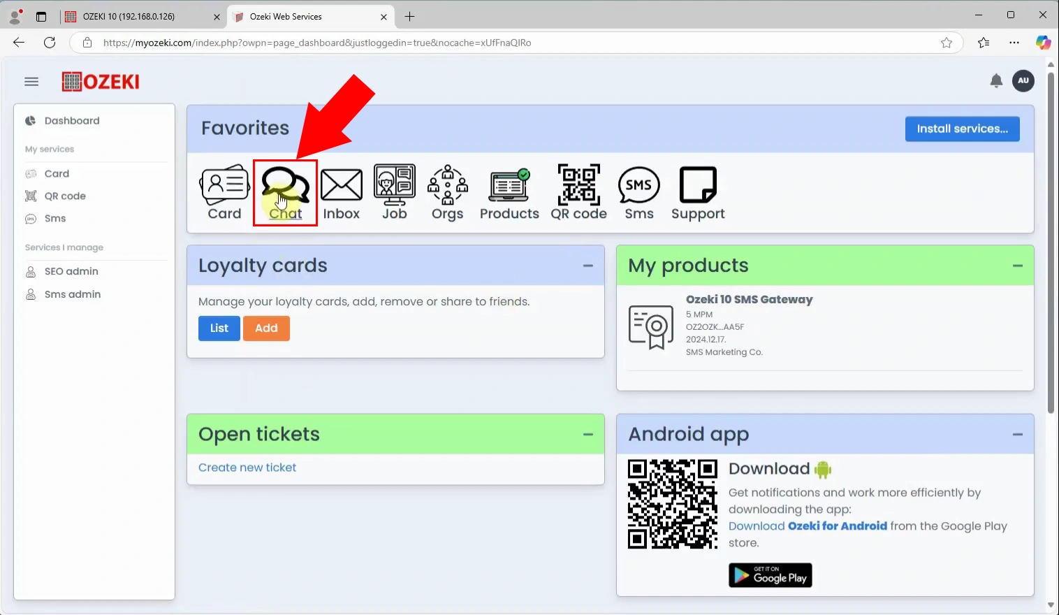Click the browser address bar URL

pyautogui.click(x=317, y=43)
